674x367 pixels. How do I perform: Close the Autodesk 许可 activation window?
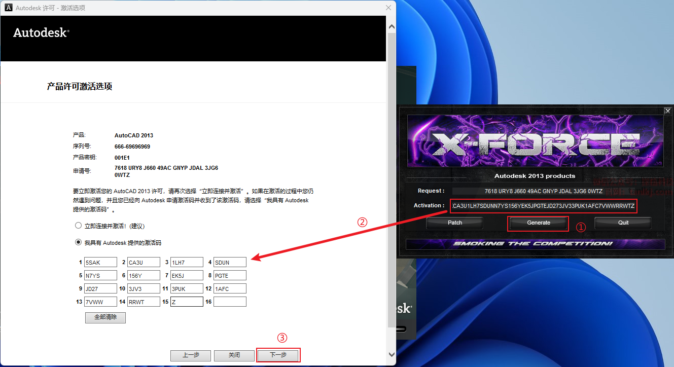pyautogui.click(x=388, y=8)
